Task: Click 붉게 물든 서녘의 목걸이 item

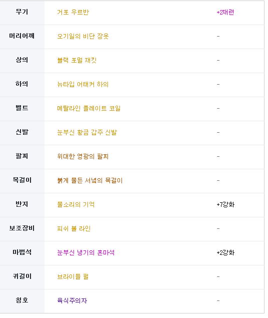Action: (90, 180)
